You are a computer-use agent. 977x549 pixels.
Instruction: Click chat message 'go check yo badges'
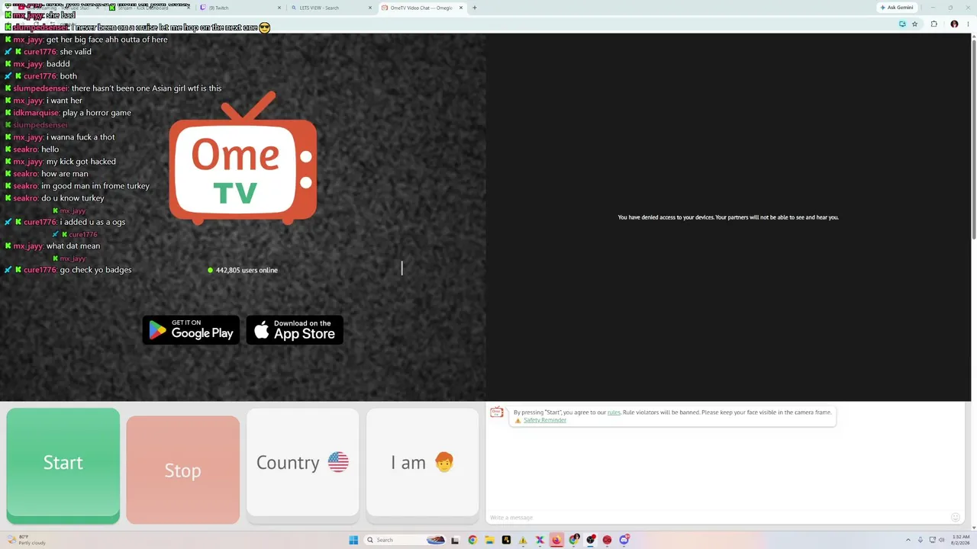[95, 270]
